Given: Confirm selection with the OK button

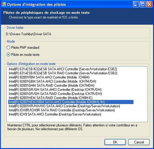Looking at the screenshot, I should pyautogui.click(x=115, y=142).
